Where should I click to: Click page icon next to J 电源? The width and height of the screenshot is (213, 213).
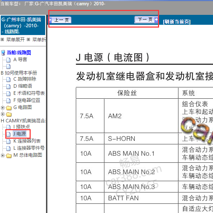[8, 134]
